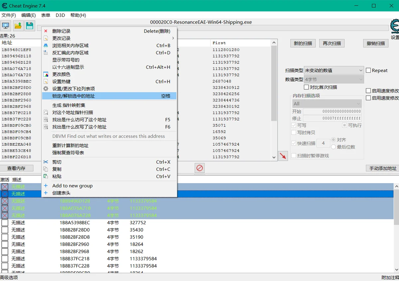Image resolution: width=399 pixels, height=281 pixels.
Task: Open the 文件(F) menu
Action: click(9, 15)
